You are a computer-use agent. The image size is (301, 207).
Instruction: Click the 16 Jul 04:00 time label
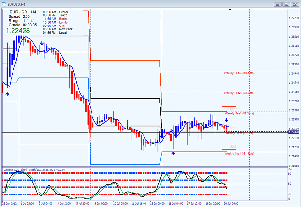click(x=176, y=204)
